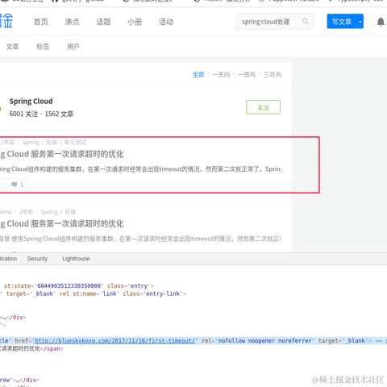Select the 请求超时的优化</span> line in DevTools
Image resolution: width=387 pixels, height=387 pixels.
pos(31,348)
